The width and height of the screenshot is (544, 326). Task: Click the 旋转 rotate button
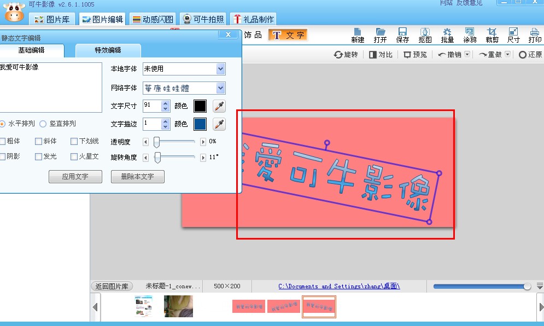click(x=346, y=55)
